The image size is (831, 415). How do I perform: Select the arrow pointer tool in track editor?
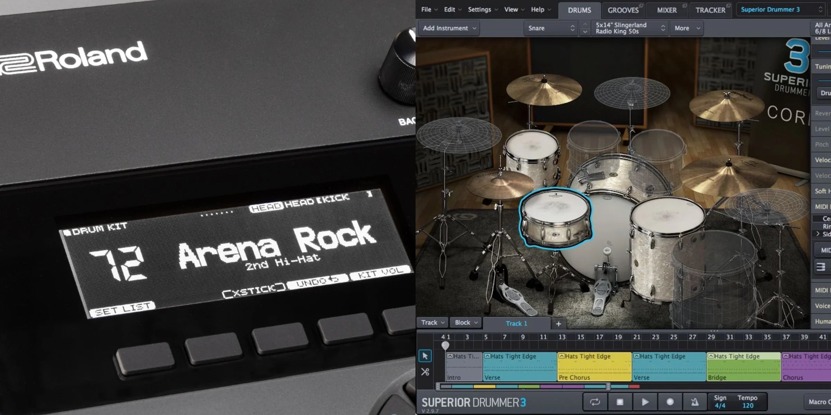[x=425, y=356]
